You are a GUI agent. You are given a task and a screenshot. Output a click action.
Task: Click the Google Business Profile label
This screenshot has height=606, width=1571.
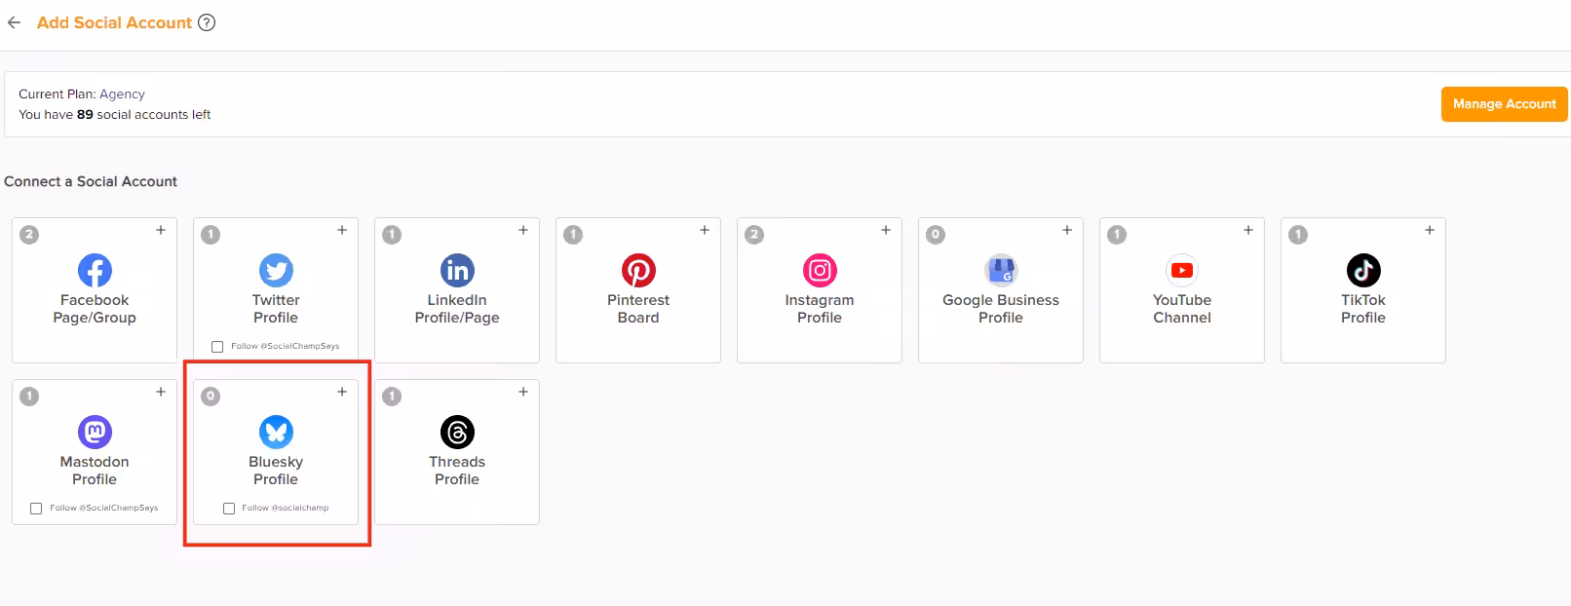(x=1001, y=309)
